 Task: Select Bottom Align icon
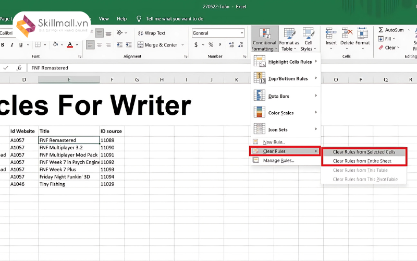(108, 33)
